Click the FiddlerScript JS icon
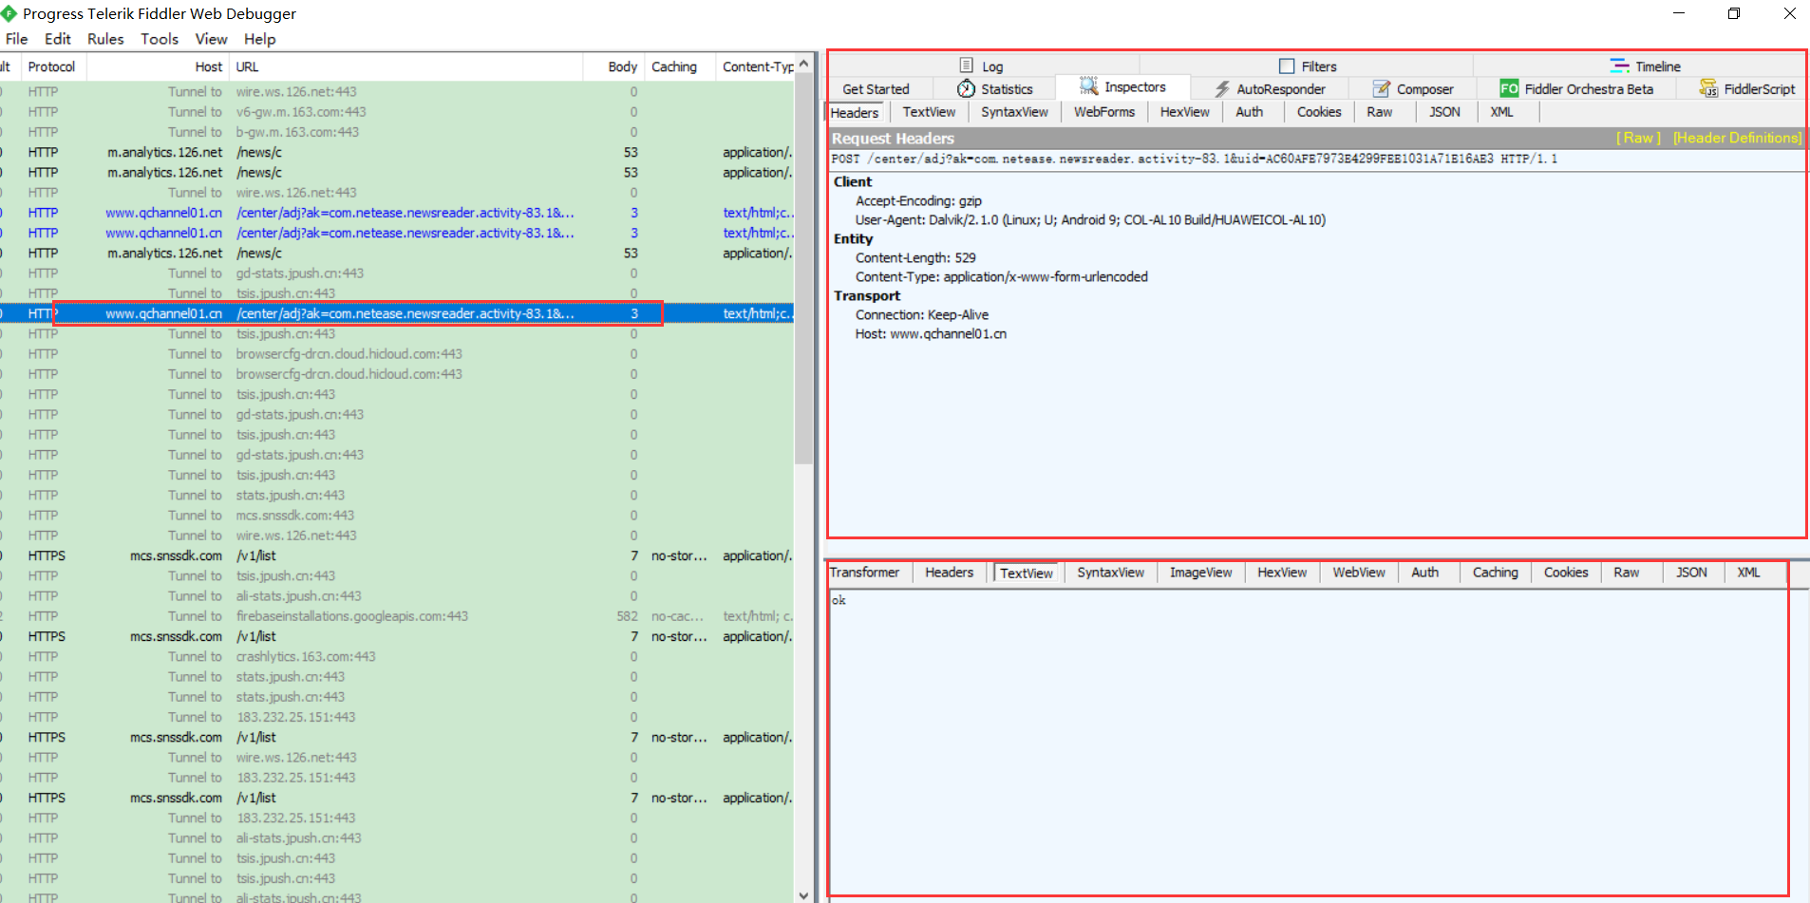This screenshot has width=1810, height=903. point(1708,88)
